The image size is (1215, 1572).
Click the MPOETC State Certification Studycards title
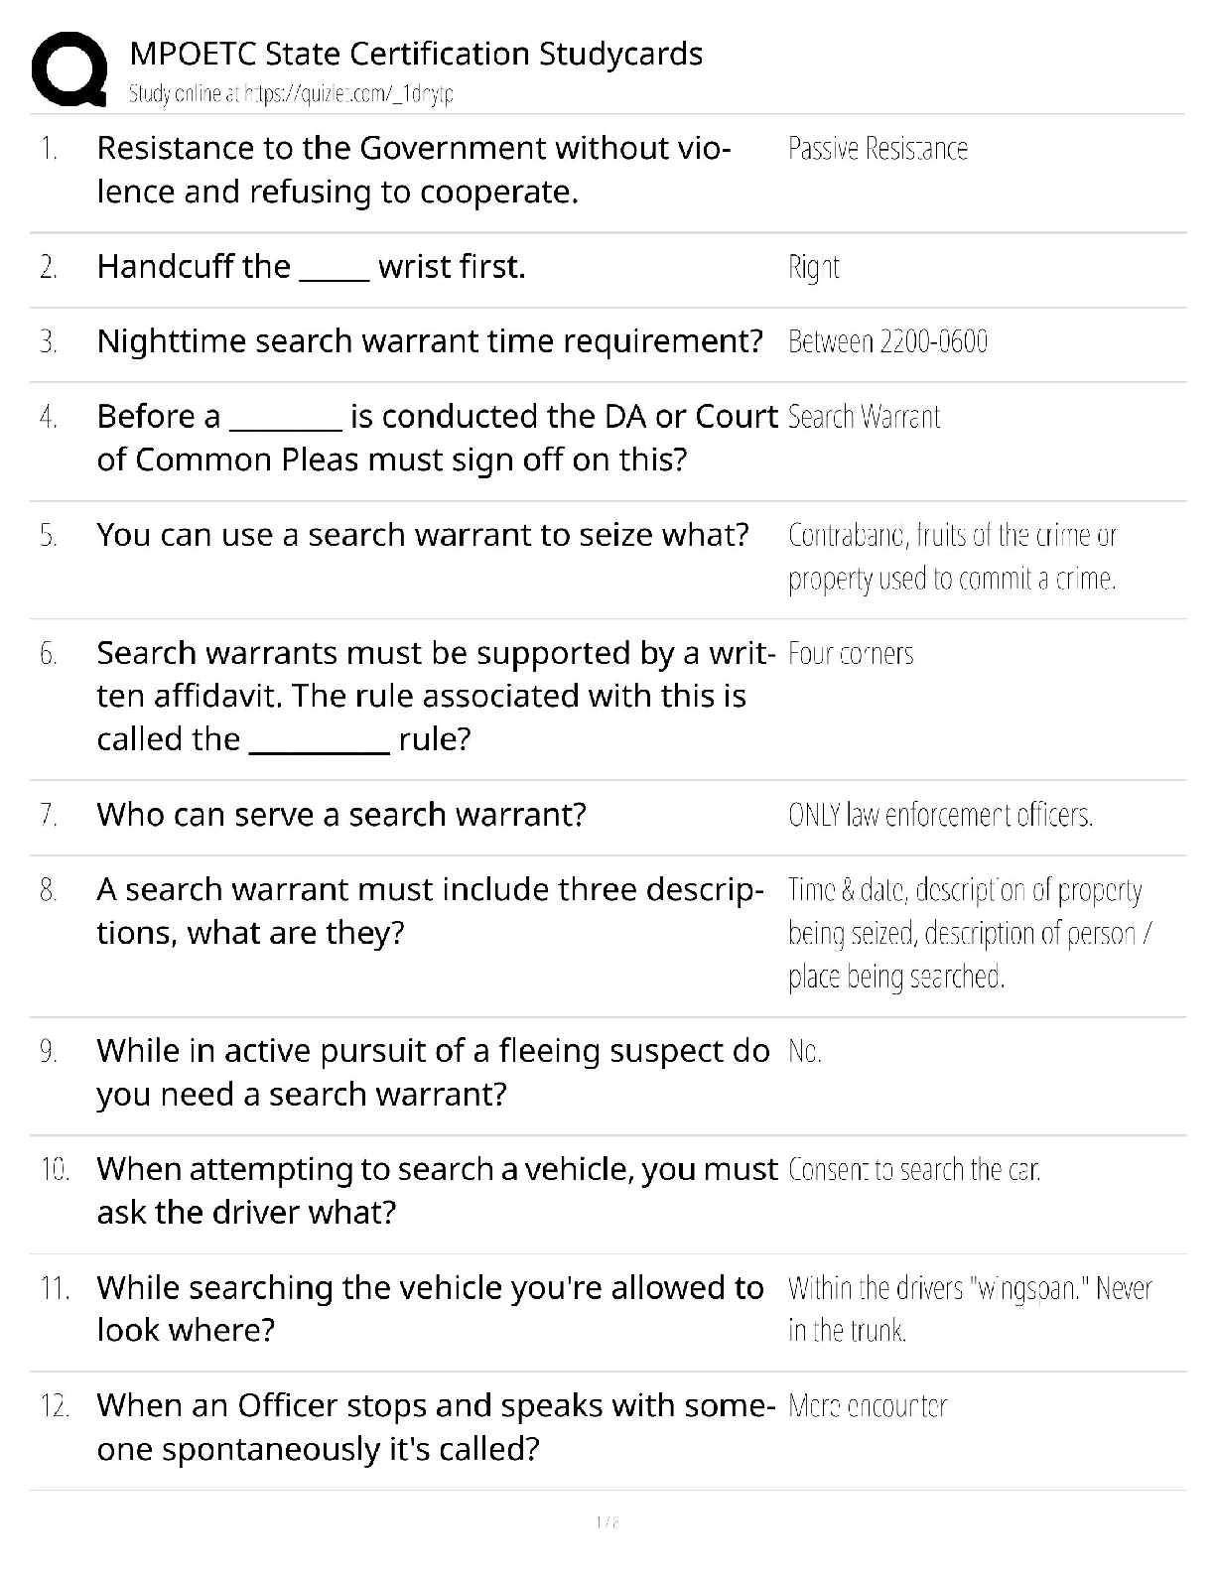(416, 54)
